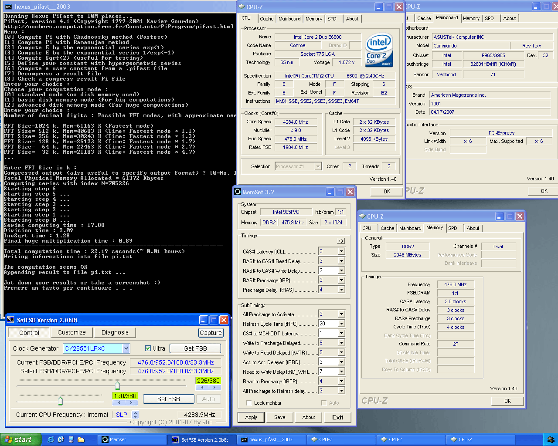The height and width of the screenshot is (446, 558).
Task: Open the Refresh Cycle Time (tRFC) dropdown
Action: (341, 324)
